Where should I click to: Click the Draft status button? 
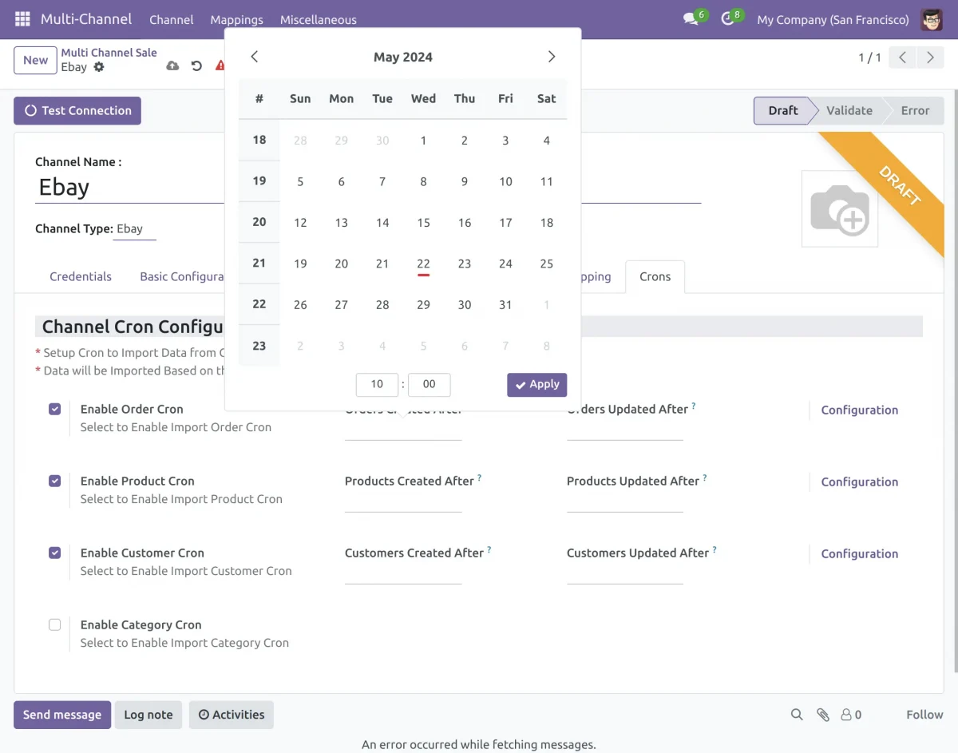[x=783, y=111]
